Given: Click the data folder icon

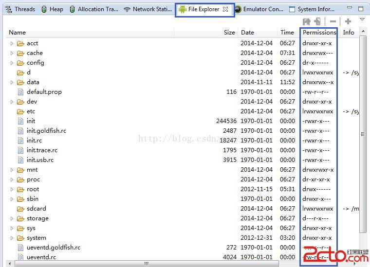Looking at the screenshot, I should (20, 83).
